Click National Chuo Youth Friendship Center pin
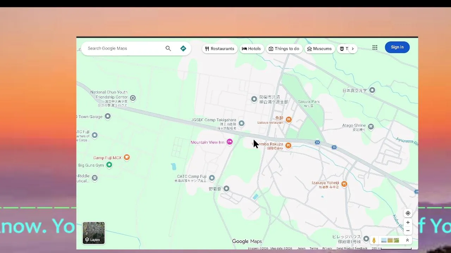 coord(133,98)
